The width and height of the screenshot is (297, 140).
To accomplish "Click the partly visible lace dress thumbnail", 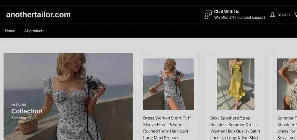I will point(287,84).
